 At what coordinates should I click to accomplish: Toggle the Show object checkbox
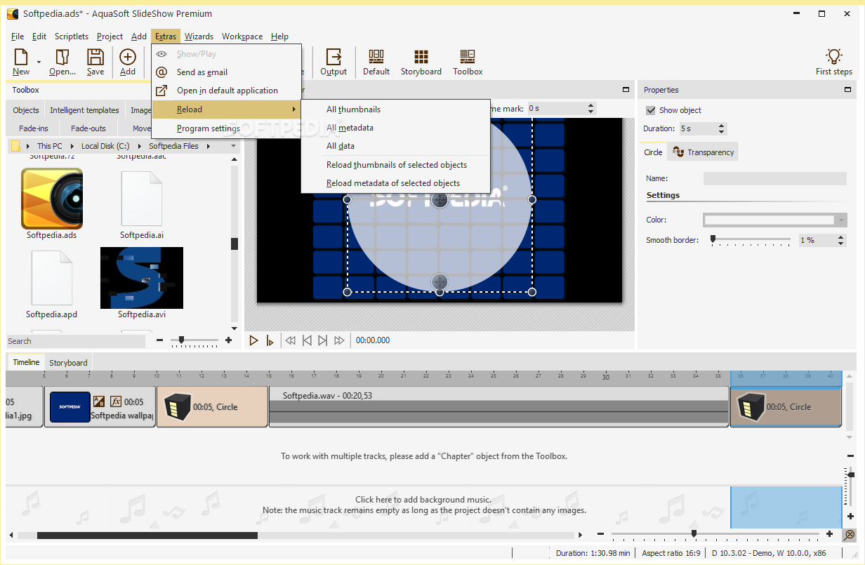click(x=651, y=110)
